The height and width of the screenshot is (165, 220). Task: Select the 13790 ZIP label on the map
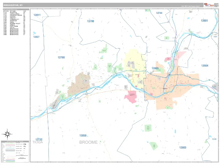pyautogui.click(x=90, y=21)
